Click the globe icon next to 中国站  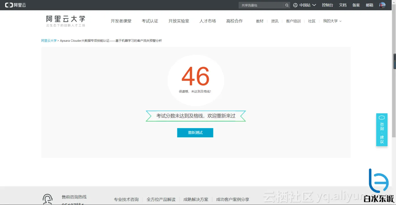(x=295, y=5)
